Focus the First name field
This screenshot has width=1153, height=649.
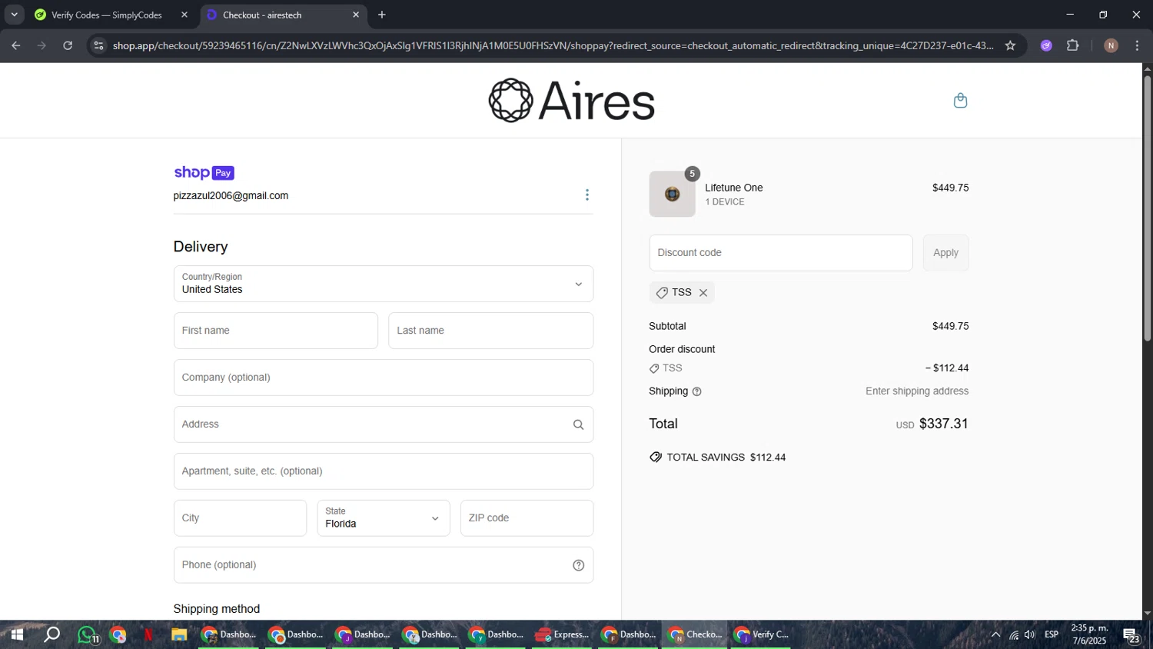pos(276,331)
